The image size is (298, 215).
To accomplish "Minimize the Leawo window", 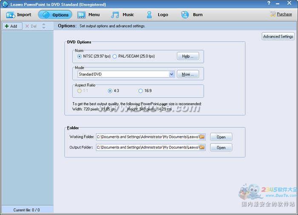I will point(278,3).
